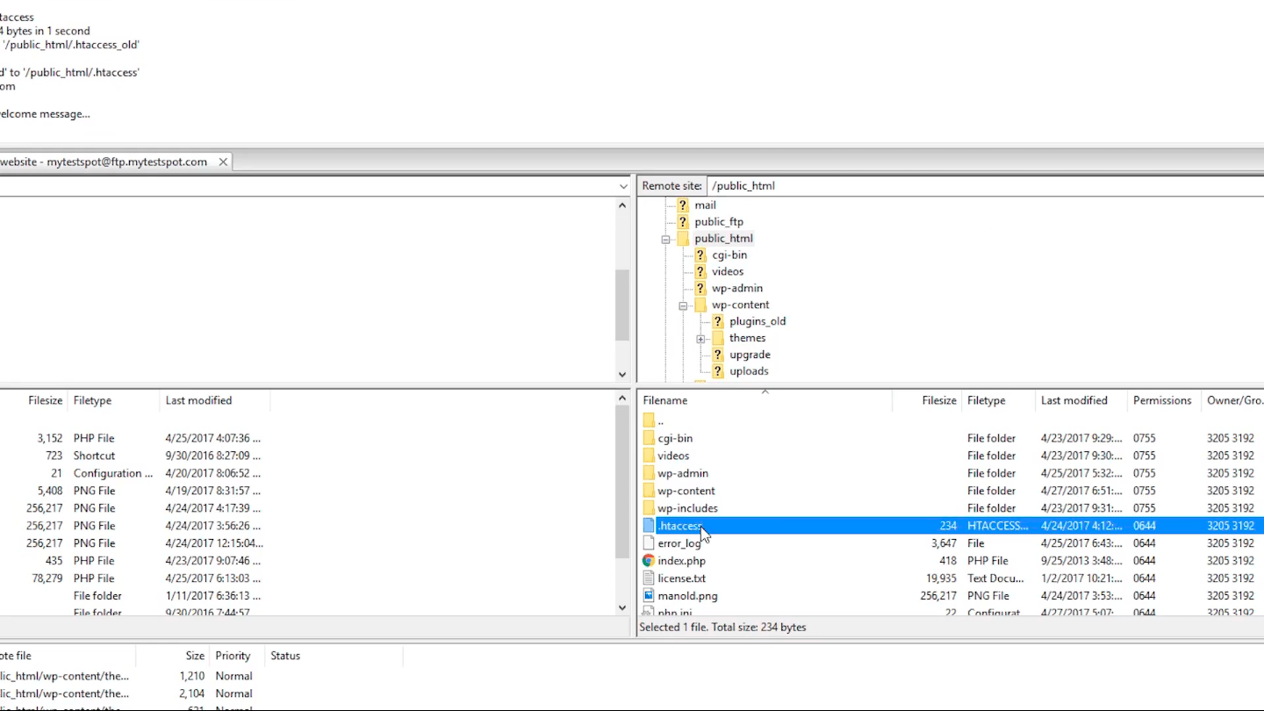Open the local site path dropdown arrow
The image size is (1264, 711).
point(622,185)
